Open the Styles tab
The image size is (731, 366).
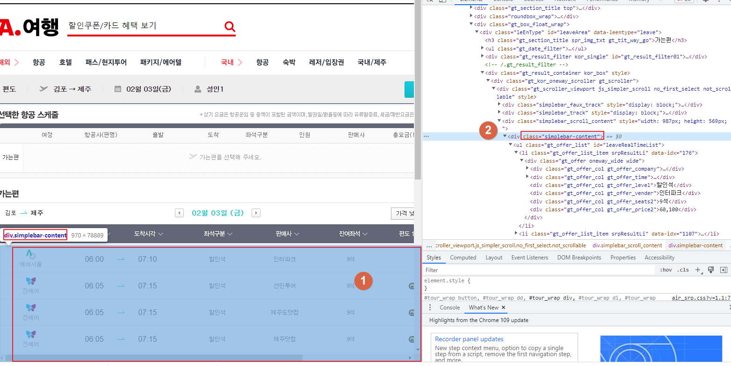coord(434,258)
